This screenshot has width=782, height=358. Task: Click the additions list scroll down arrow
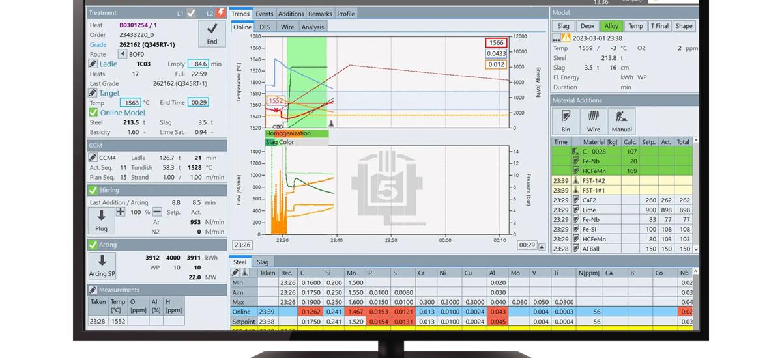point(696,249)
